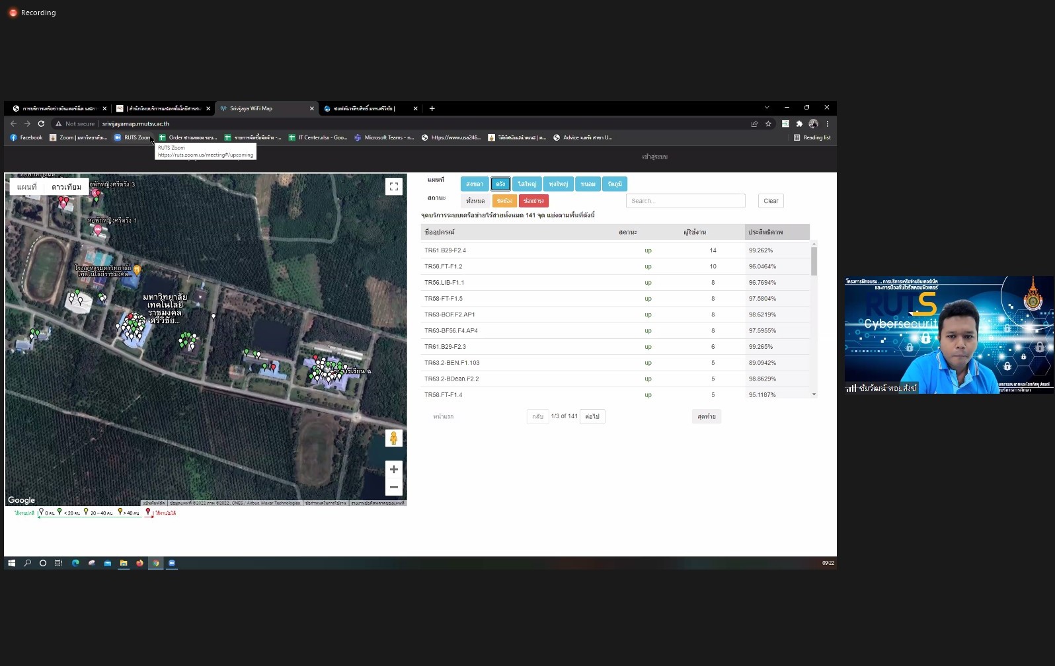The height and width of the screenshot is (666, 1055).
Task: Go to next page with ต่อไป
Action: pyautogui.click(x=592, y=416)
